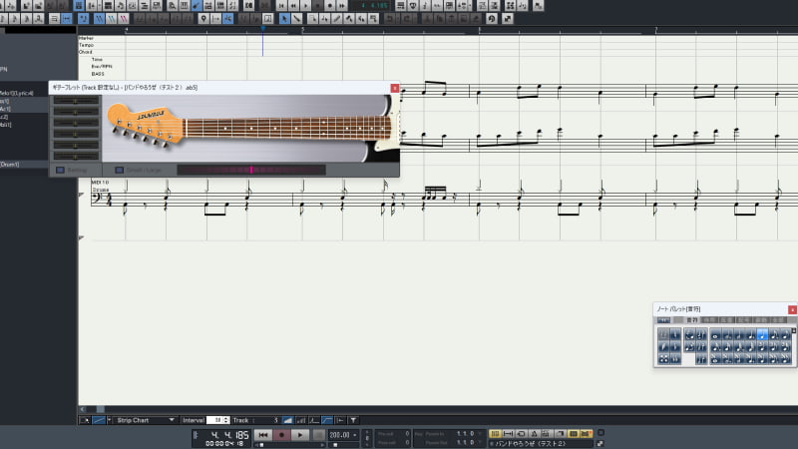Screen dimensions: 798x449
Task: Click the Tempo row label in the score header
Action: pos(86,45)
